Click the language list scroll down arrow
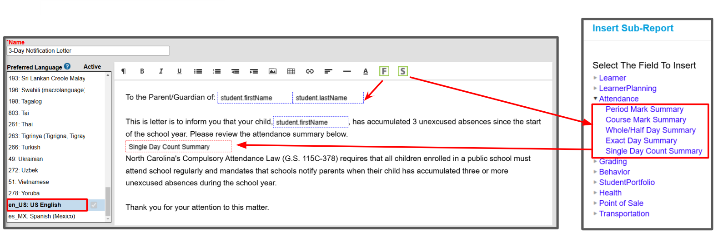718x233 pixels. [x=108, y=219]
